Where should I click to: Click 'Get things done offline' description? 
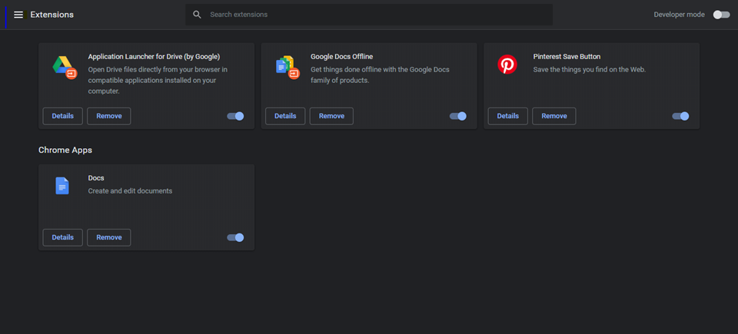pos(380,74)
